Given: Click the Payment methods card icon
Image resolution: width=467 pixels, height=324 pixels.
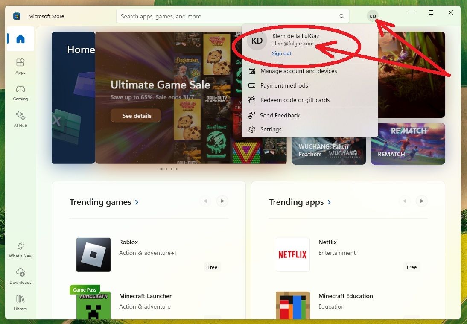Looking at the screenshot, I should [252, 85].
